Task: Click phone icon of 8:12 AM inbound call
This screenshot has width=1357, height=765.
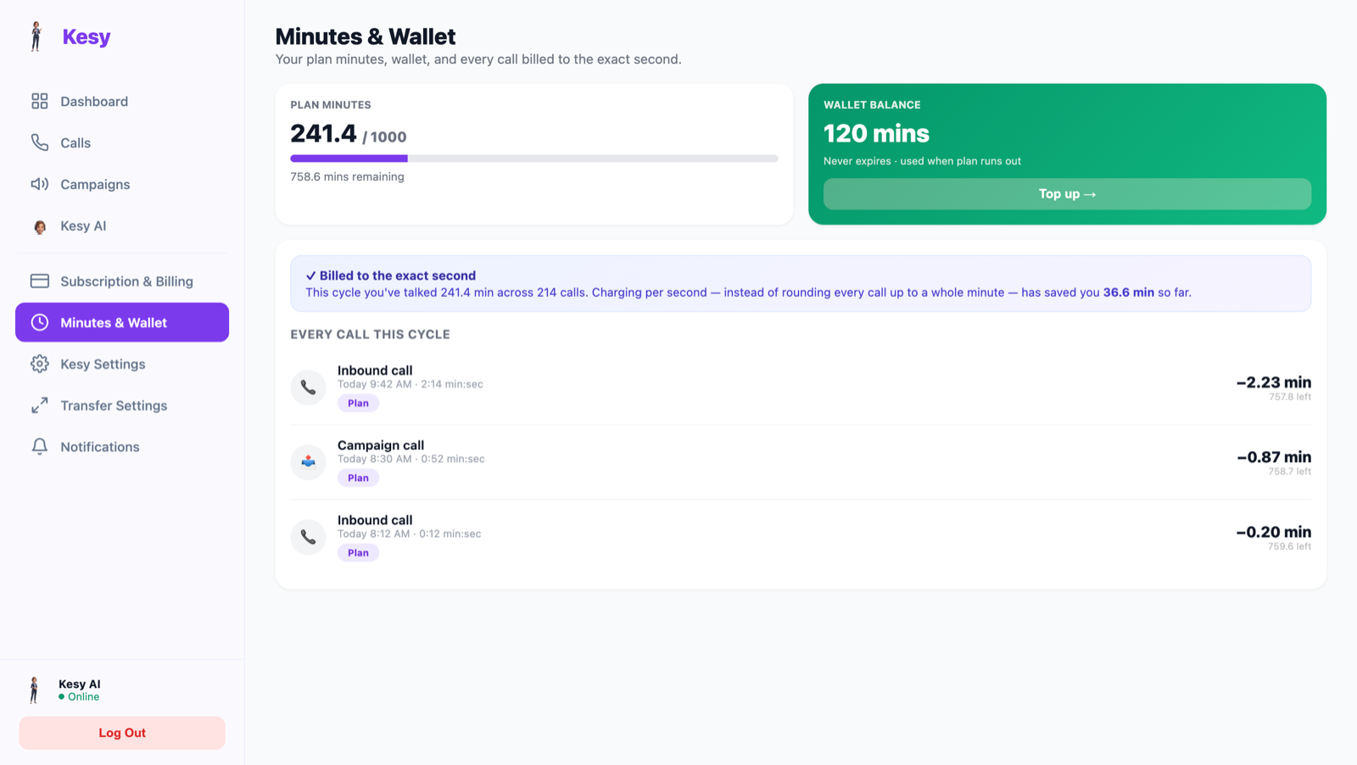Action: pos(308,537)
